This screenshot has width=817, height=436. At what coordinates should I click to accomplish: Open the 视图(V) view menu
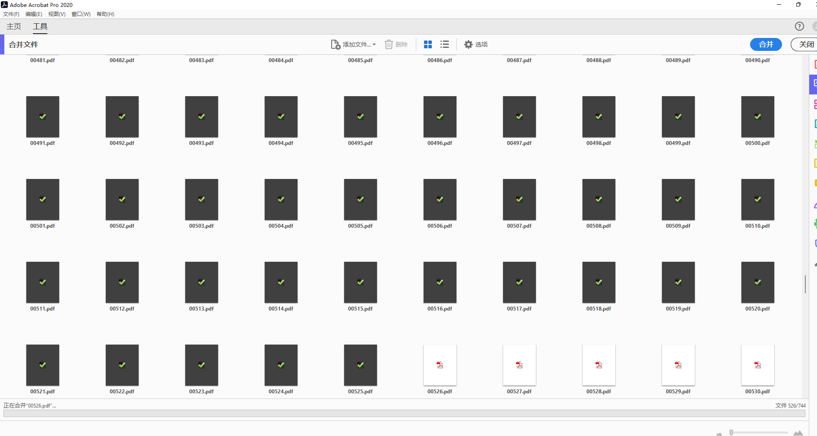57,14
